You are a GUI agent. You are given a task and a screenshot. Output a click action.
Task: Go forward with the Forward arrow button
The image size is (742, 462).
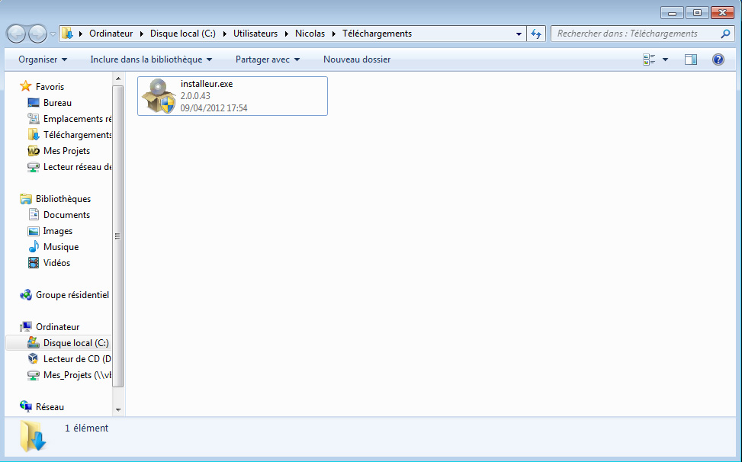(38, 34)
